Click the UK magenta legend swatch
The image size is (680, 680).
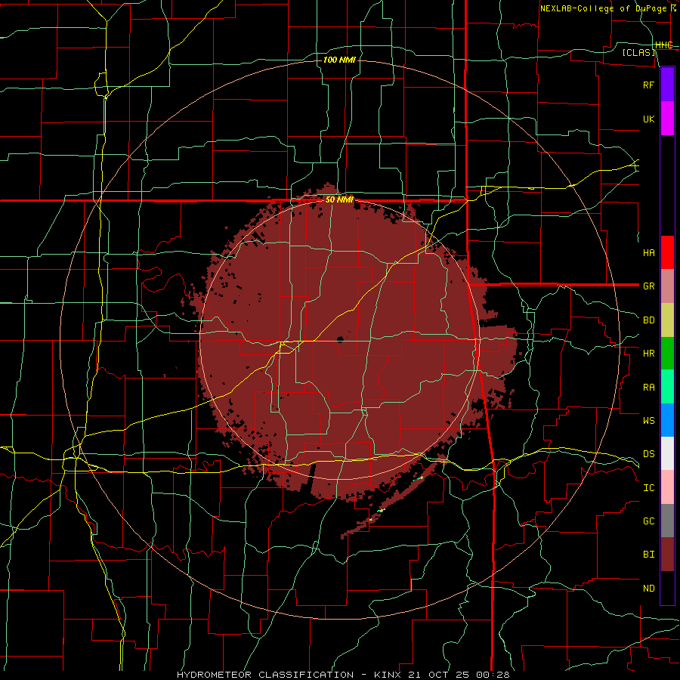(667, 119)
